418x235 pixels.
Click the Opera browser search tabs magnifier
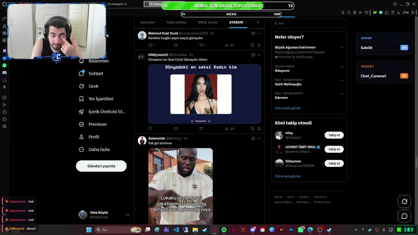coord(395,4)
